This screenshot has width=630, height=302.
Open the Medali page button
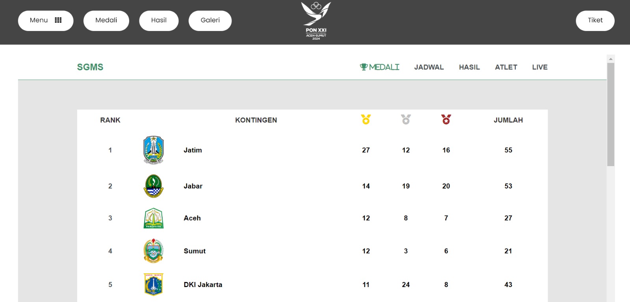coord(106,20)
